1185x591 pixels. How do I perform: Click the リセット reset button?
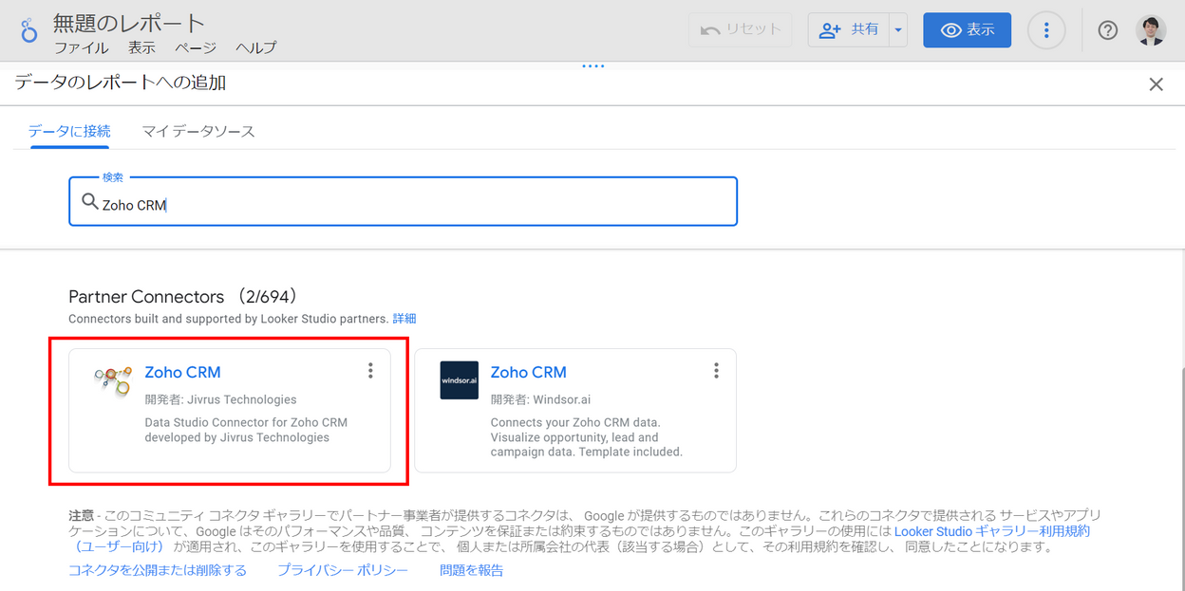coord(741,30)
